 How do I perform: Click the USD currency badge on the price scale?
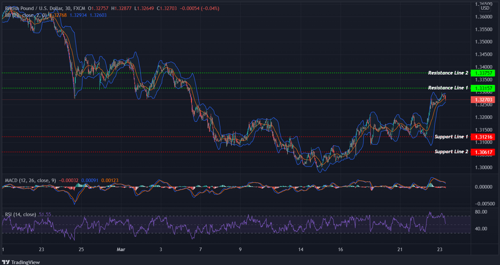(x=485, y=9)
